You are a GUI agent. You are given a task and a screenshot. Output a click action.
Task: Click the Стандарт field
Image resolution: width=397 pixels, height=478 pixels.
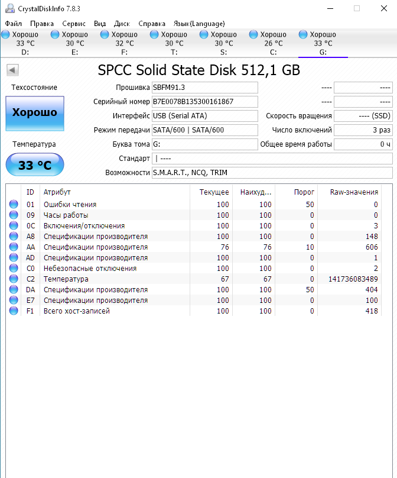click(272, 159)
